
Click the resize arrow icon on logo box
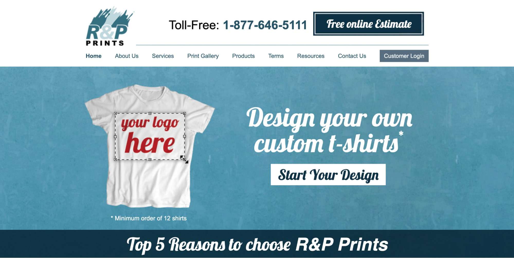(184, 159)
